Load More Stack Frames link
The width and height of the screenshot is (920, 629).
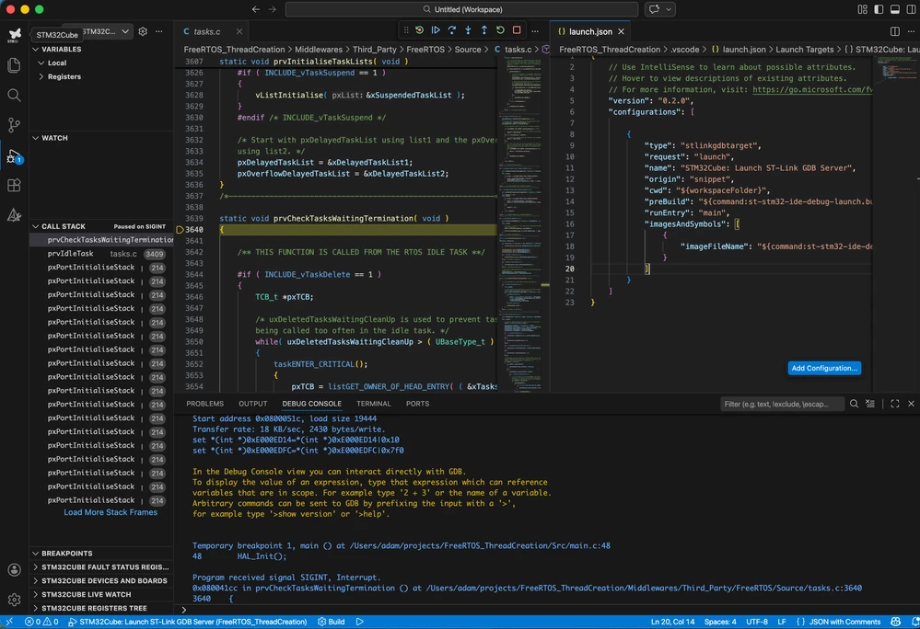pyautogui.click(x=111, y=512)
